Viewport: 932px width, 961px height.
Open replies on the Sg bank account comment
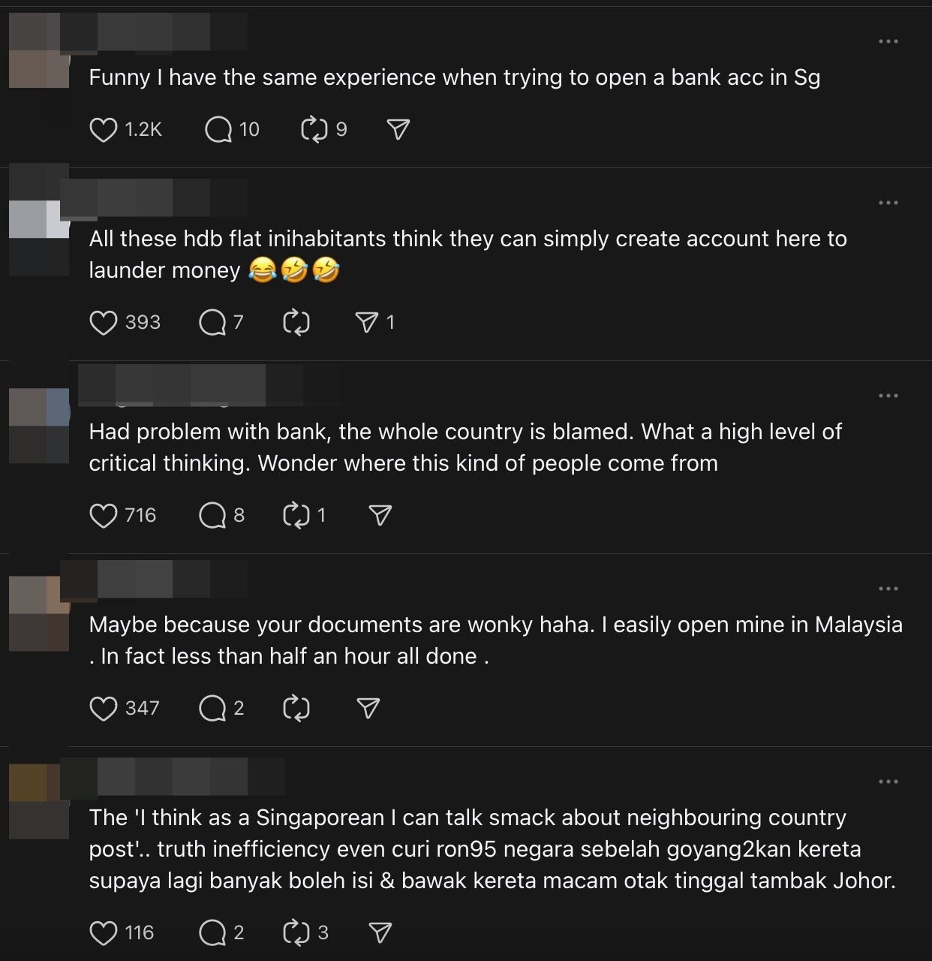click(x=218, y=130)
